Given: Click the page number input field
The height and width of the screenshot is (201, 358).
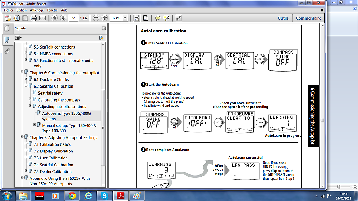Looking at the screenshot, I should [x=73, y=18].
